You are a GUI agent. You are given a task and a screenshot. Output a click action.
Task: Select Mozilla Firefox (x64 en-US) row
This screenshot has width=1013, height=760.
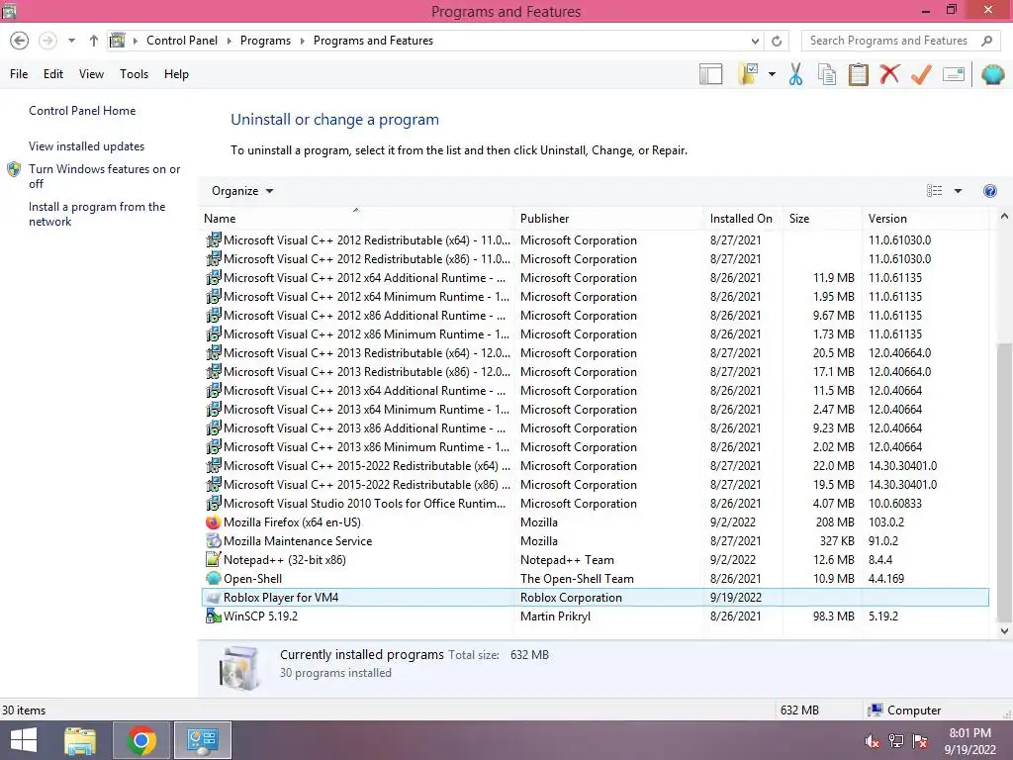point(595,522)
